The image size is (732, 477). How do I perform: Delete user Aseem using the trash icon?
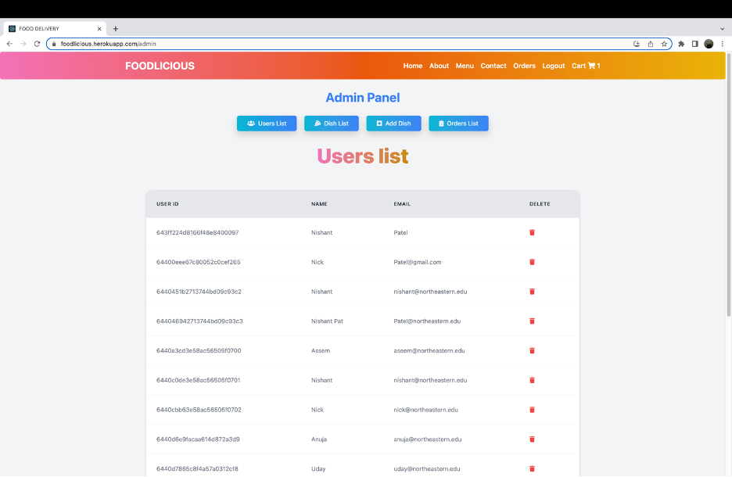pos(532,350)
